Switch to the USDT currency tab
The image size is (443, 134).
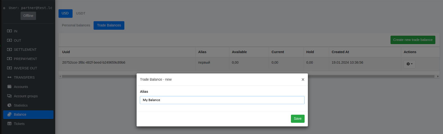click(x=81, y=13)
